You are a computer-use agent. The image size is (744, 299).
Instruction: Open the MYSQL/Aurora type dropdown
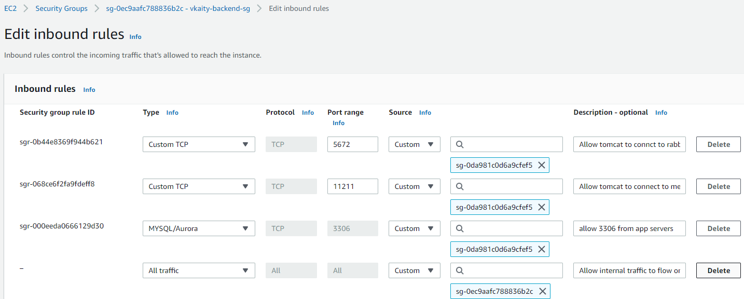coord(199,228)
